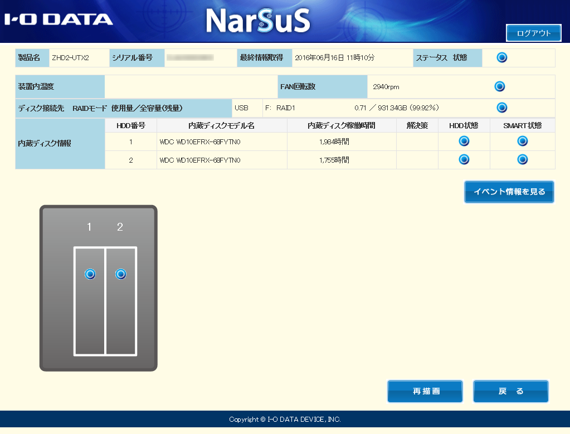
Task: Click the FAN回転数 status lamp icon
Action: 499,86
